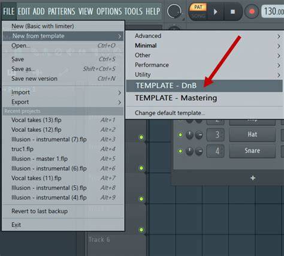Viewport: 284px width, 256px height.
Task: Open recent project Vocal takes (13).flp
Action: [x=63, y=120]
